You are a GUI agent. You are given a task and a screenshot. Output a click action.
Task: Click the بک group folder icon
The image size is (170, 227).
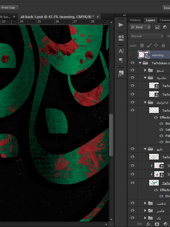[x=150, y=218]
